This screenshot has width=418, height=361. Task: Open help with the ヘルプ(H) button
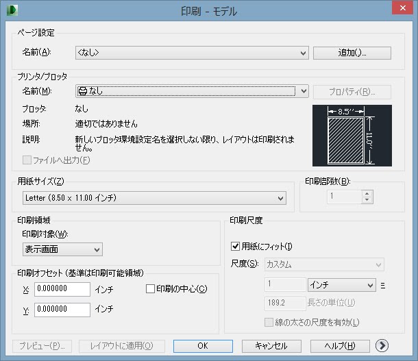[x=340, y=346]
